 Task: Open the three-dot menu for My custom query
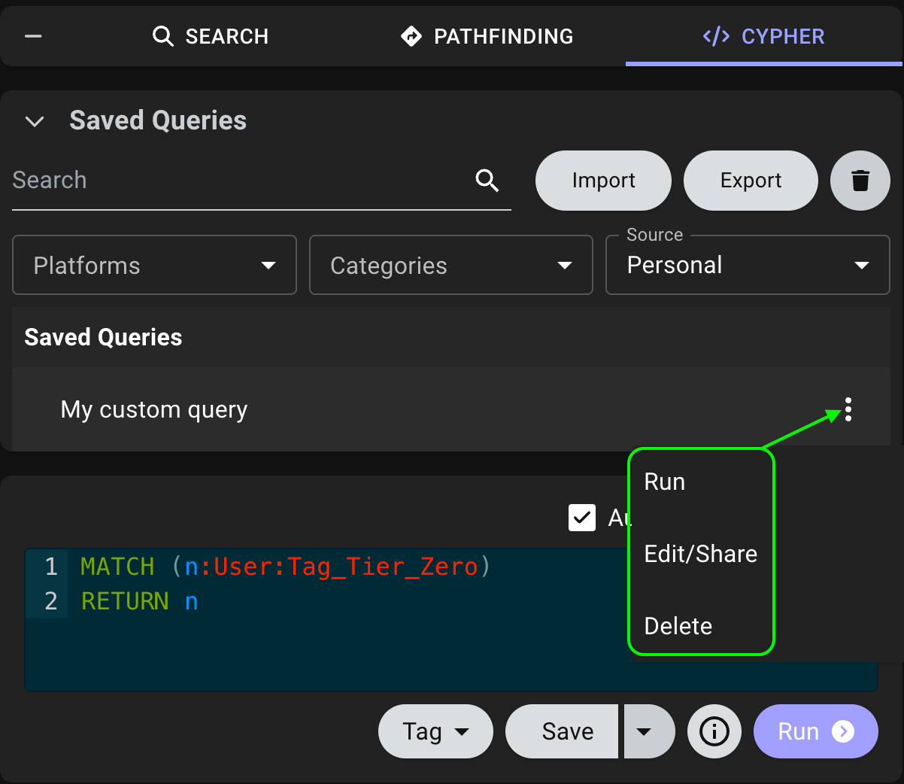coord(848,409)
